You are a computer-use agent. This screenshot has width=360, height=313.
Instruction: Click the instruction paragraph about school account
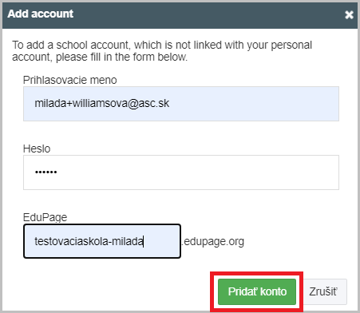[162, 51]
